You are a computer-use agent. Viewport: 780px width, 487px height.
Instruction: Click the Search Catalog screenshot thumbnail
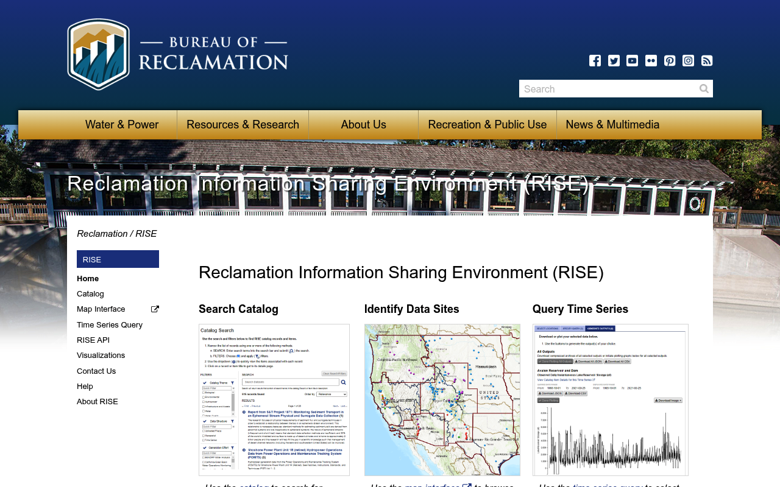tap(274, 400)
